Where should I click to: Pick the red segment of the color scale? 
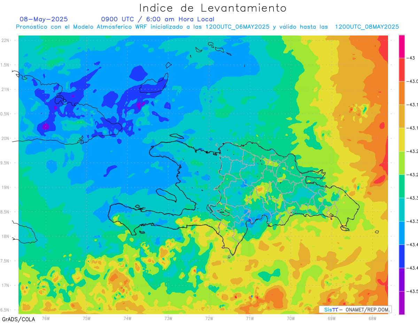(402, 70)
